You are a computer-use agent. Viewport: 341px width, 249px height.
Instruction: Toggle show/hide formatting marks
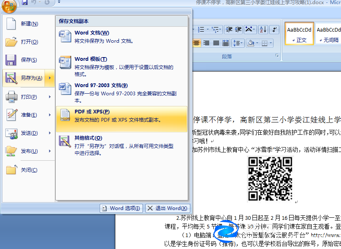point(274,30)
